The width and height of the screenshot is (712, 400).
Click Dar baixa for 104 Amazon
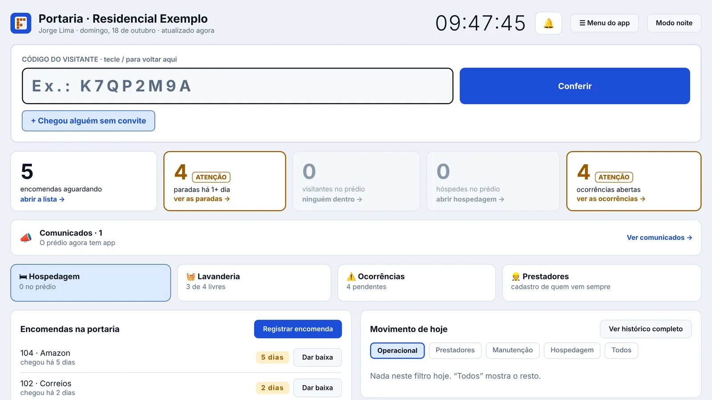[x=317, y=357]
